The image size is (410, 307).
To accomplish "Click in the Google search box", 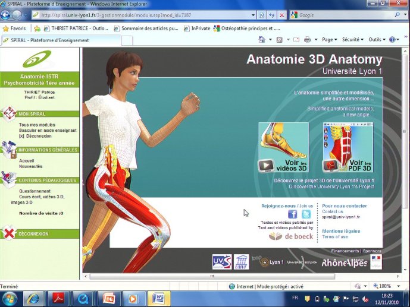I will 345,15.
